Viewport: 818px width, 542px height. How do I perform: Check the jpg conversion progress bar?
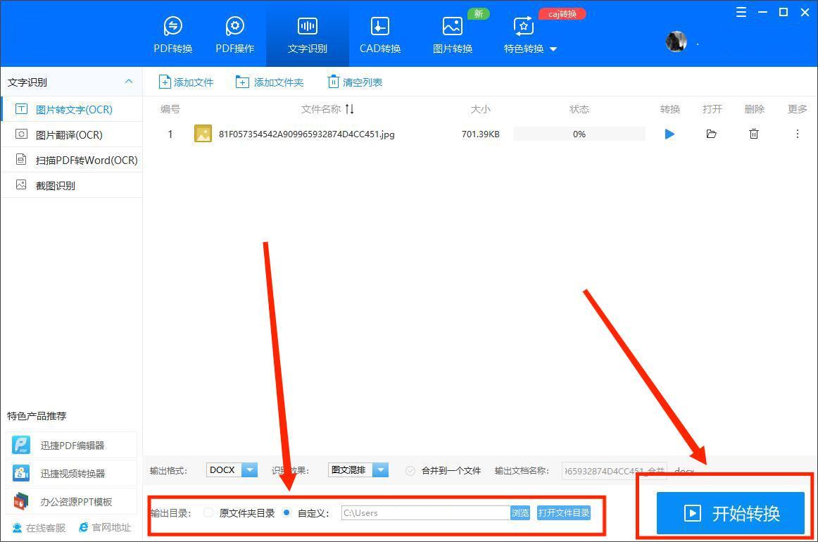click(x=579, y=134)
